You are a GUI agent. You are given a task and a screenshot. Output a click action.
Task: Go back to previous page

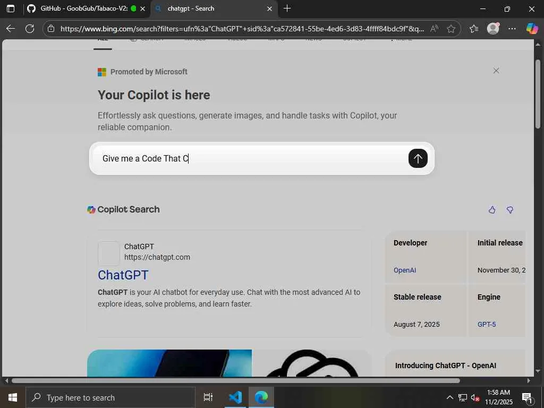(11, 29)
